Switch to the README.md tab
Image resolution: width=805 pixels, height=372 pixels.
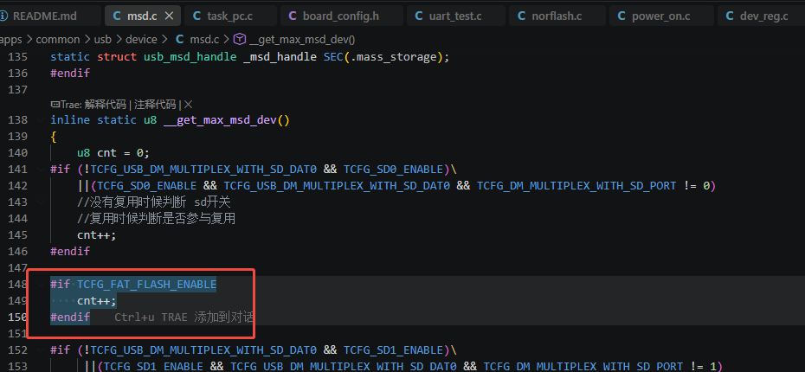tap(43, 16)
